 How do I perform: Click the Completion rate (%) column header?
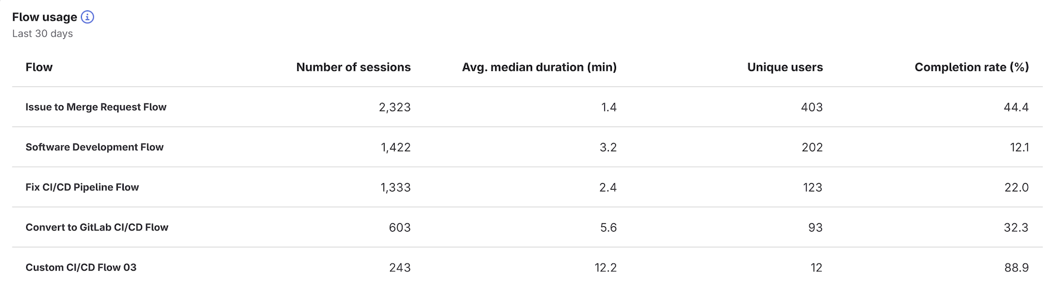pos(971,67)
